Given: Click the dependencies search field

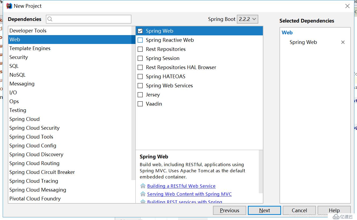Looking at the screenshot, I should click(89, 19).
